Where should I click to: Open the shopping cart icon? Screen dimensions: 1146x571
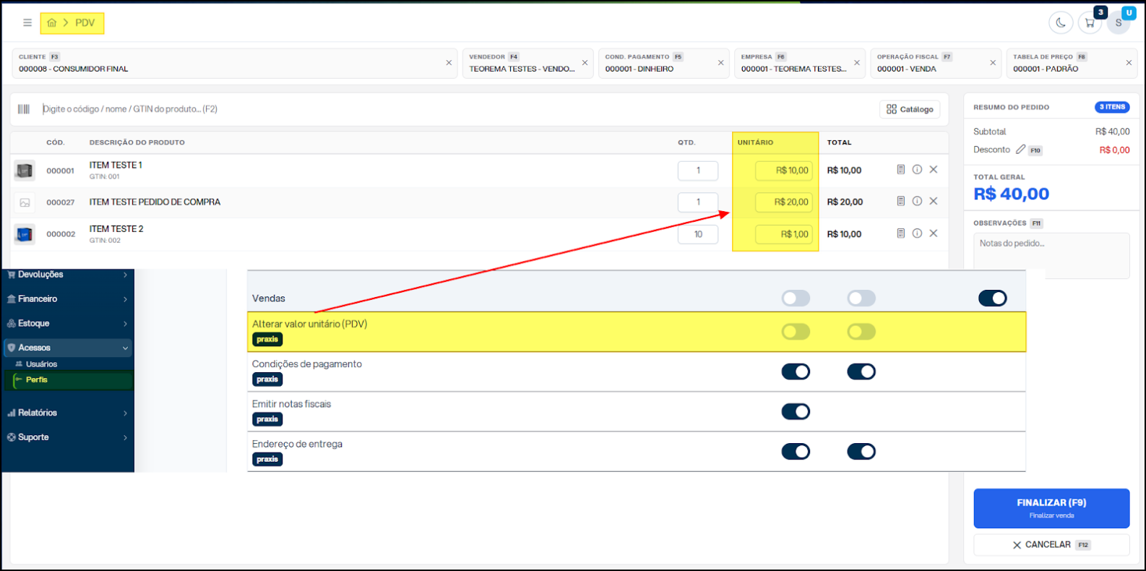point(1090,23)
